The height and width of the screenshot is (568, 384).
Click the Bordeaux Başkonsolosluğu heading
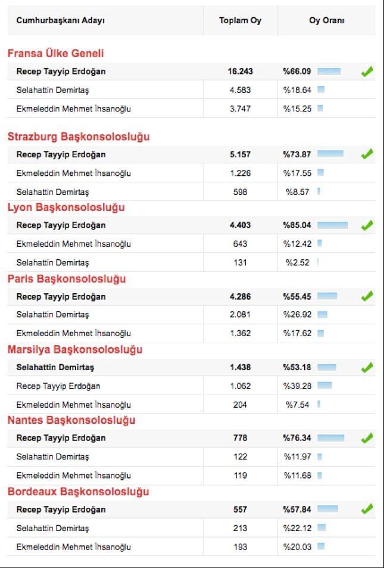78,492
